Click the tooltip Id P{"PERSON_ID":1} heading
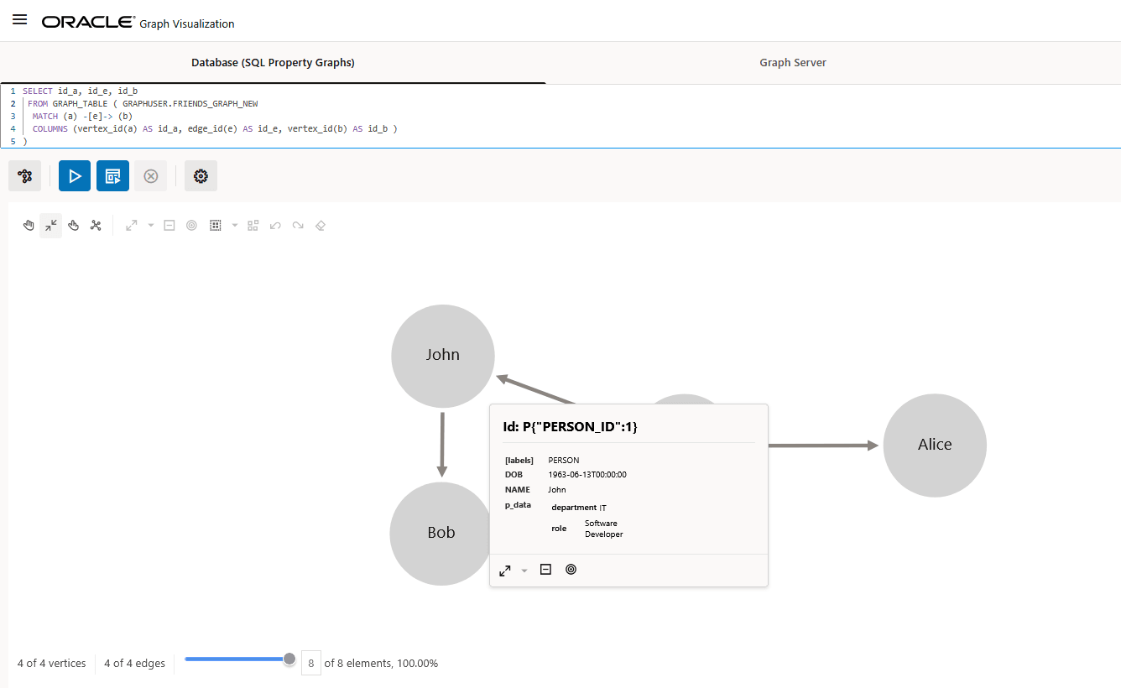This screenshot has width=1121, height=688. (570, 427)
